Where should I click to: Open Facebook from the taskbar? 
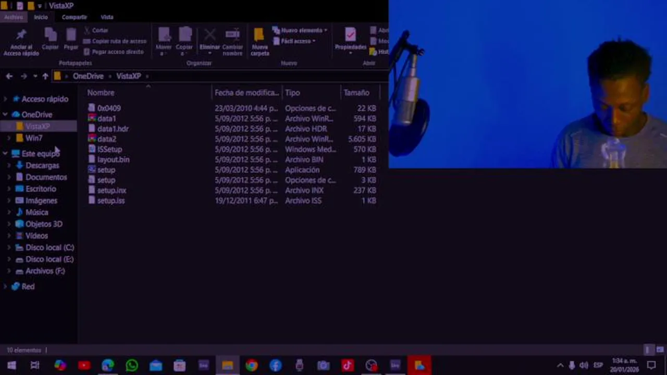(276, 366)
